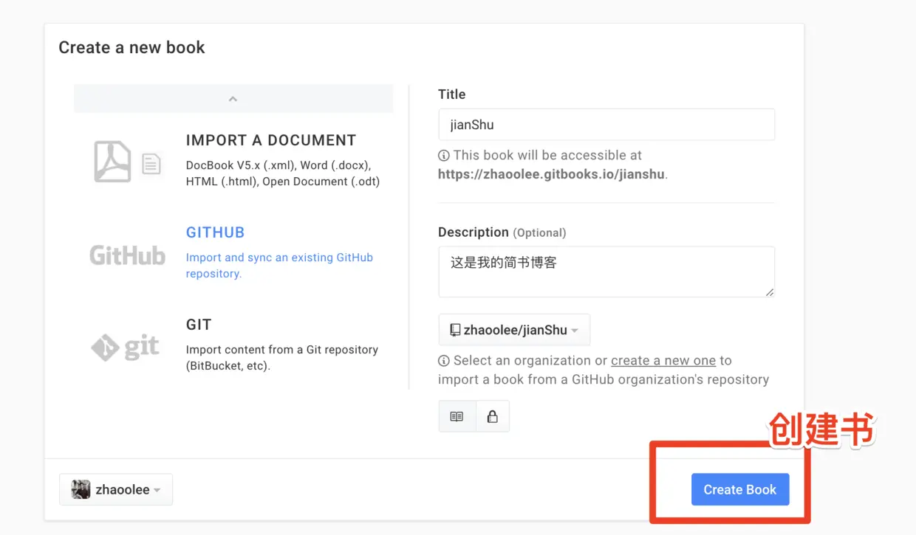
Task: Click the PDF document import icon
Action: (112, 161)
